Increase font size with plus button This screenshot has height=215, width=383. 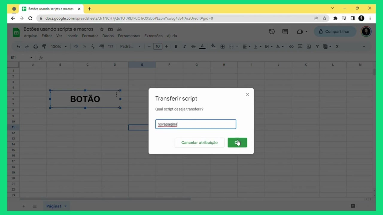point(166,47)
